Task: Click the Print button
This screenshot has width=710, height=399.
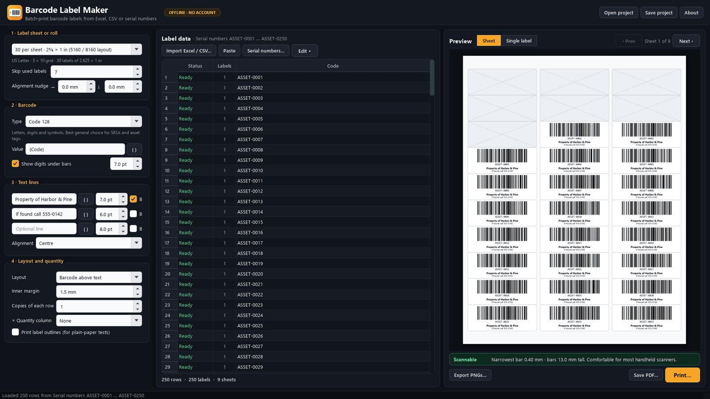Action: [682, 375]
